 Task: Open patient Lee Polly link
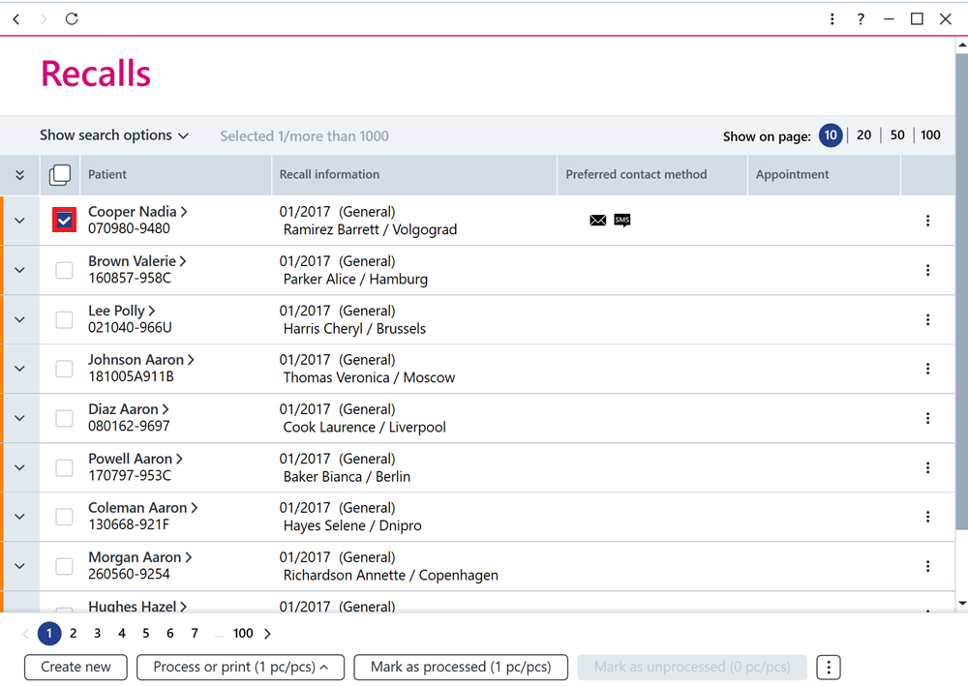tap(122, 311)
